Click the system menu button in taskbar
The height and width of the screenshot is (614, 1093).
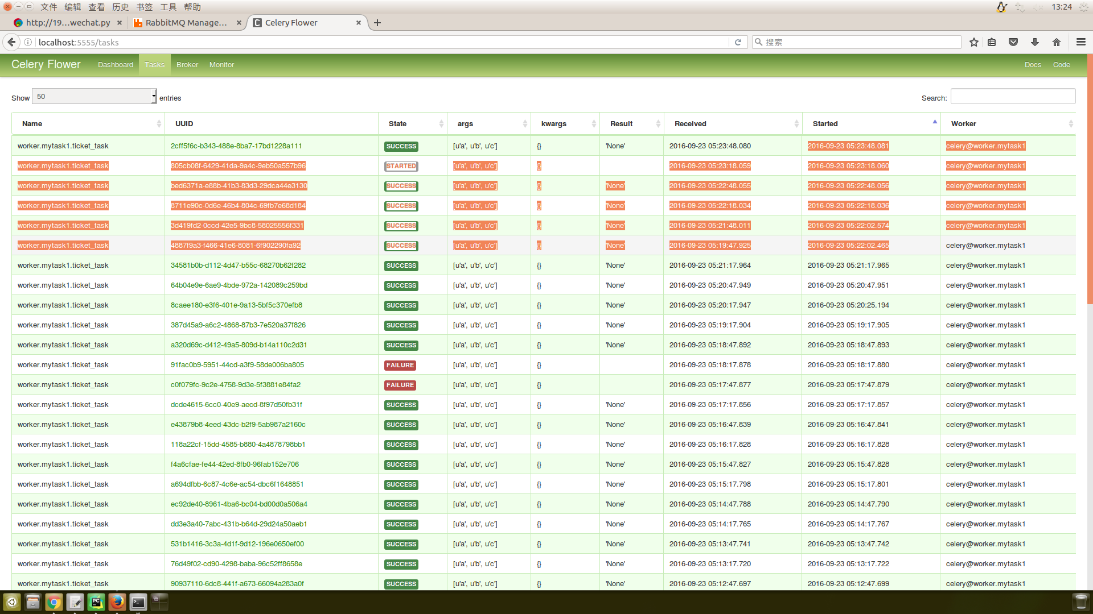pos(12,602)
